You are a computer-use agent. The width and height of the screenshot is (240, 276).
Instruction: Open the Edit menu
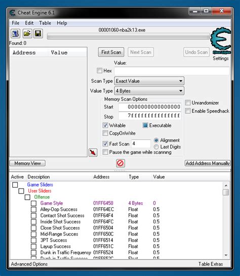(29, 23)
